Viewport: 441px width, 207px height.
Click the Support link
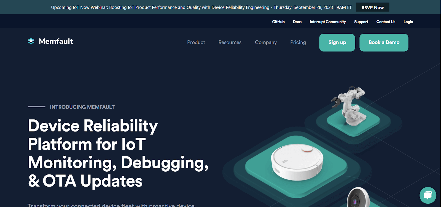361,22
